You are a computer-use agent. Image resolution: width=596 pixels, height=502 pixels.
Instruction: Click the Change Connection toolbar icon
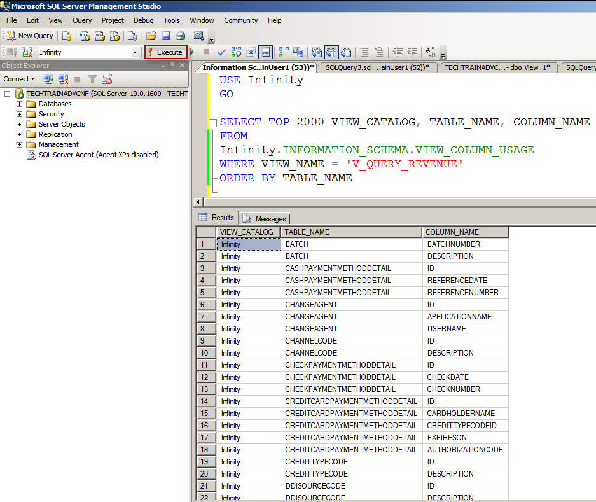27,52
